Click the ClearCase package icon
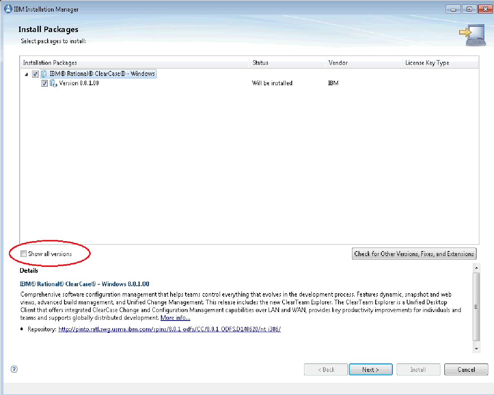This screenshot has width=494, height=395. [44, 74]
